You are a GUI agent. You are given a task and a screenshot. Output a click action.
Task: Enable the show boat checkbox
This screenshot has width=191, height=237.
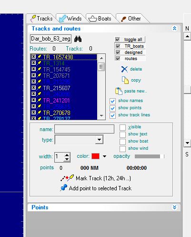tap(122, 142)
